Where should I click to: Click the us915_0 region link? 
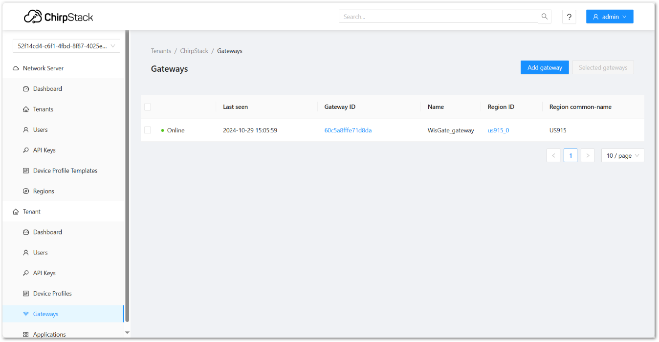pyautogui.click(x=498, y=130)
